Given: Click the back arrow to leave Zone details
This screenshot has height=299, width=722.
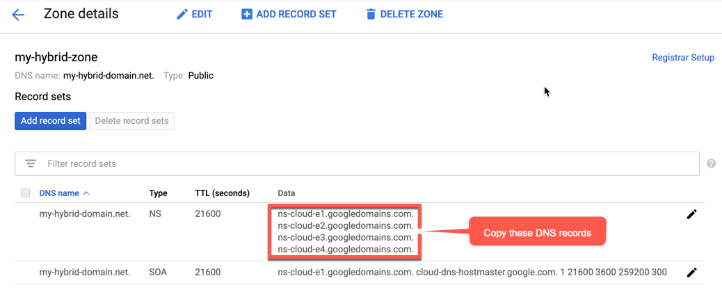Looking at the screenshot, I should pyautogui.click(x=18, y=15).
